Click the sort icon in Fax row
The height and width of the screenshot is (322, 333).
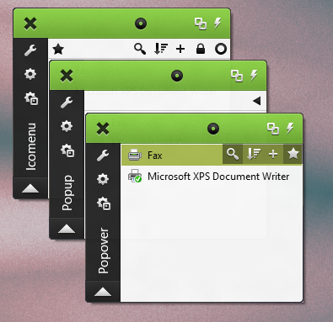click(254, 154)
